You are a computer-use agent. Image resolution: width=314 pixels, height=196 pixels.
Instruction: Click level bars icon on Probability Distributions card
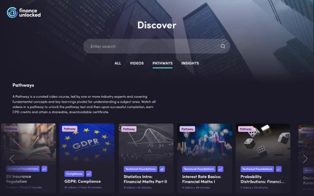(278, 169)
